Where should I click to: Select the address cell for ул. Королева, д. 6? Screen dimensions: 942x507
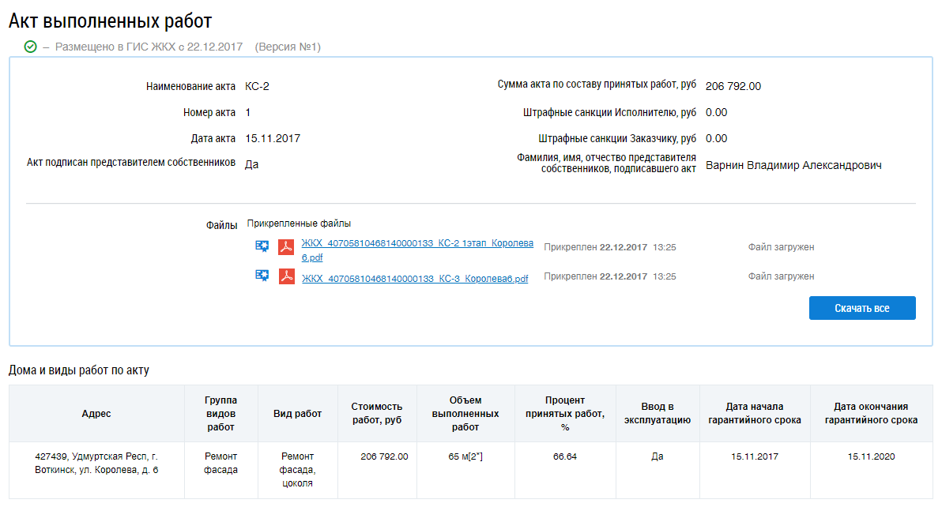pos(96,463)
